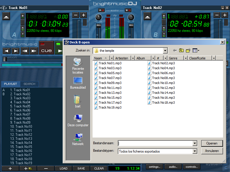230x172 pixels.
Task: Switch to SEARCH tab
Action: tap(29, 84)
